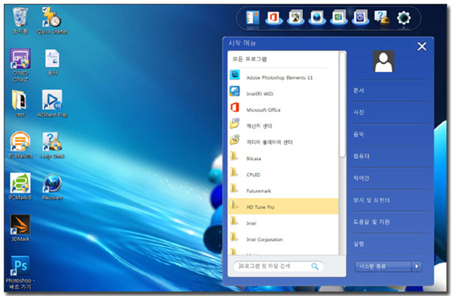Open 실행 run command link
The image size is (451, 296).
pos(389,243)
